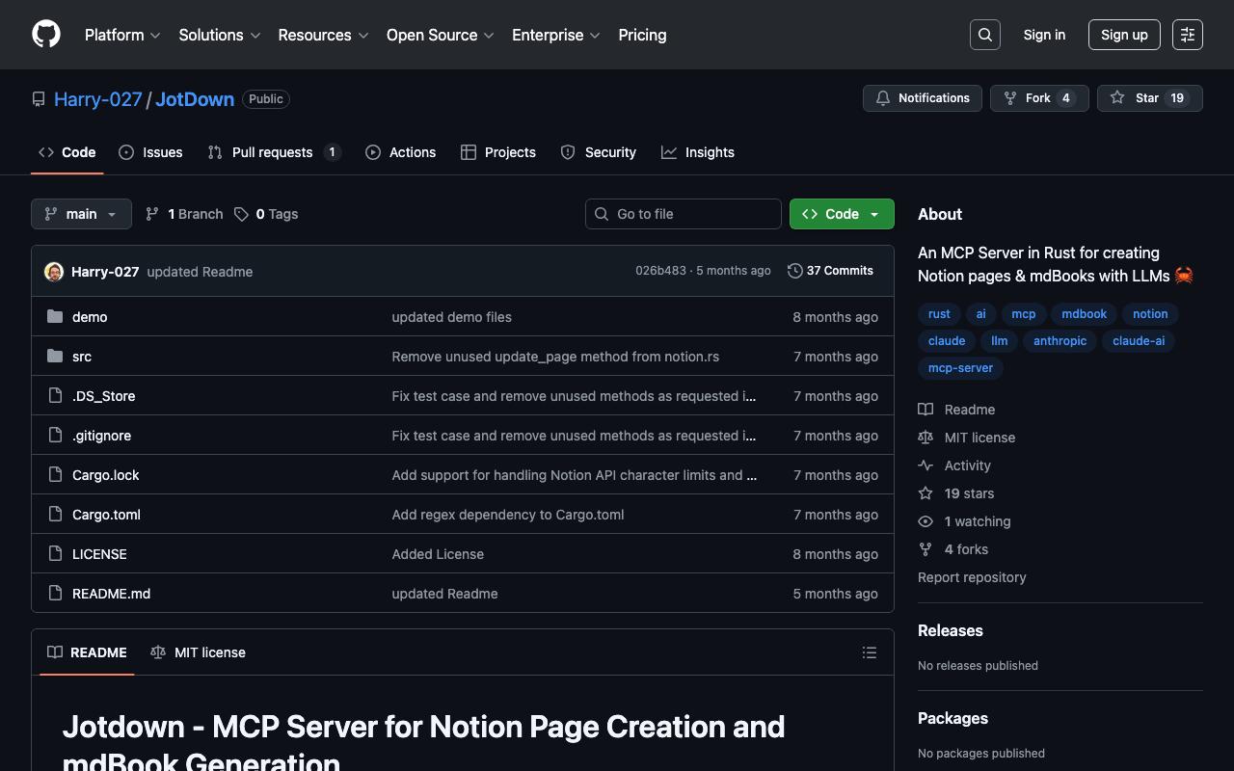Click the GitHub logo icon
1234x771 pixels.
(46, 35)
